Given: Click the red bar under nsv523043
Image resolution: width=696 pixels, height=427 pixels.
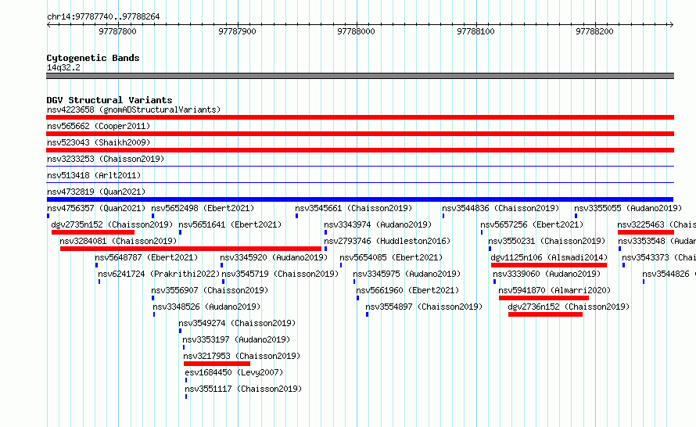Looking at the screenshot, I should [x=360, y=150].
